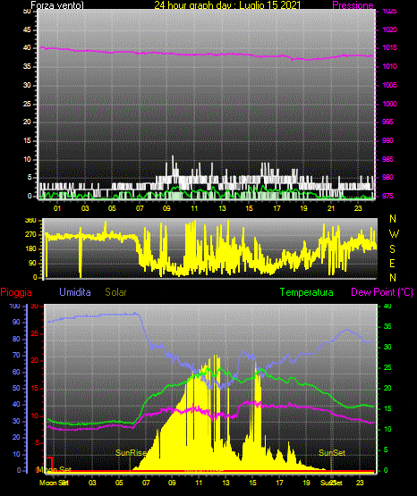This screenshot has height=496, width=417.
Task: Click "90" on the blue humidity axis
Action: tap(16, 322)
